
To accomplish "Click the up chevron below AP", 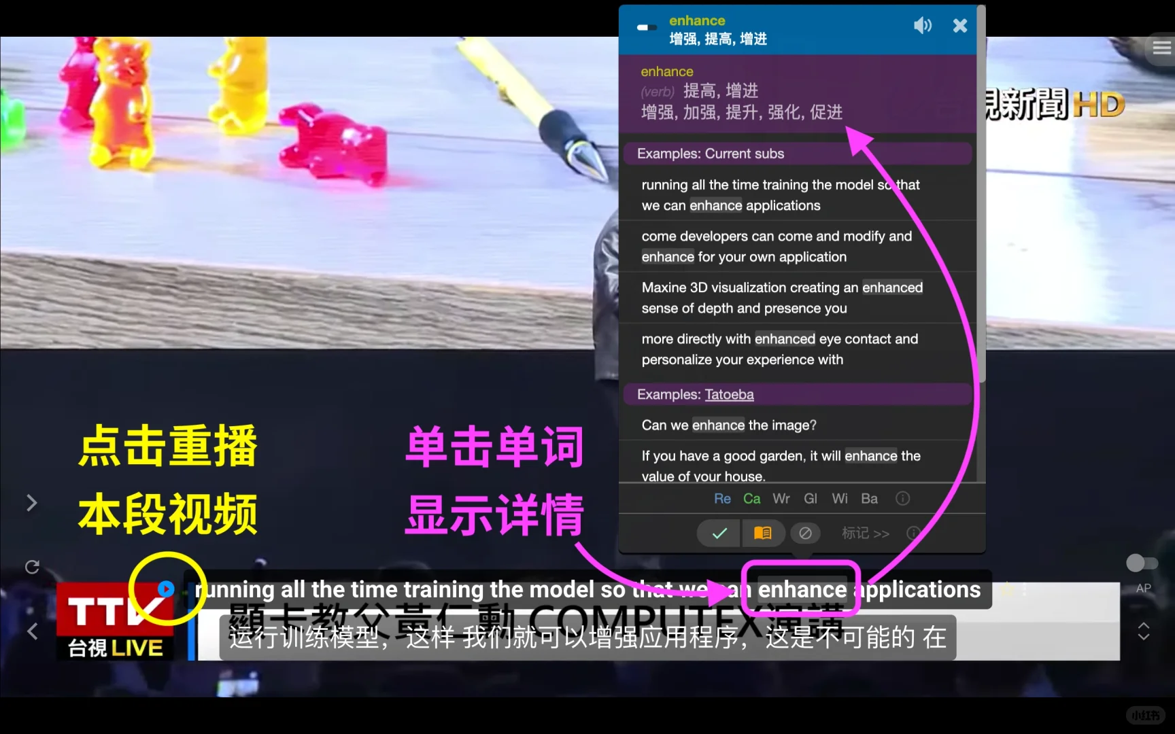I will click(1144, 625).
